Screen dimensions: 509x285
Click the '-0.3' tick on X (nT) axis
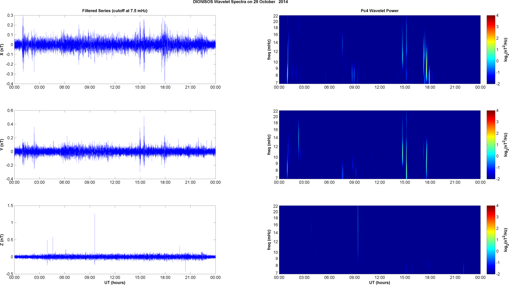[x=9, y=74]
